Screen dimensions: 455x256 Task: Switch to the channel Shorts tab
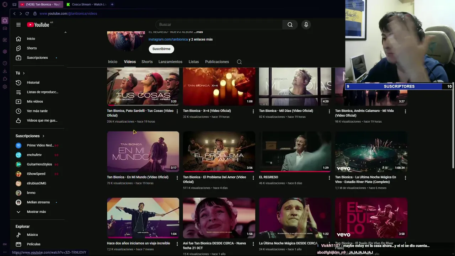tap(147, 62)
